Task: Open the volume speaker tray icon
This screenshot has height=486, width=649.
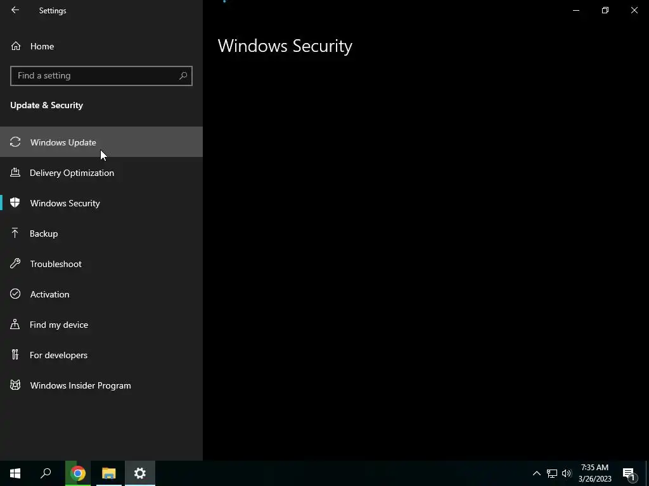Action: [567, 473]
